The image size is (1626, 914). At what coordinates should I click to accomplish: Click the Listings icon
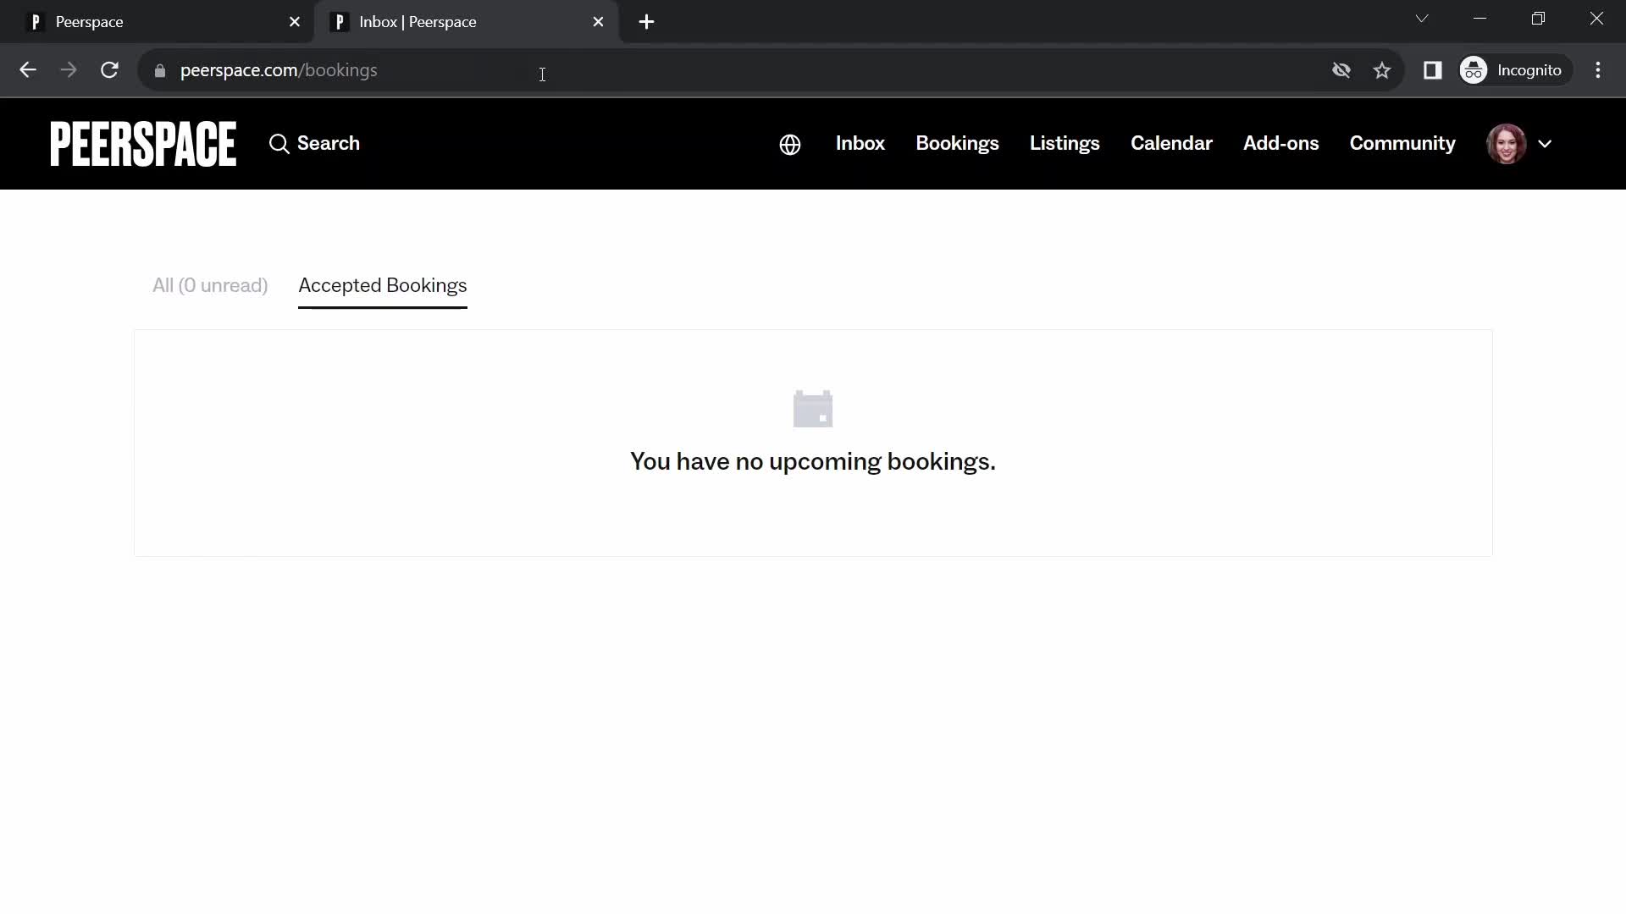click(1065, 143)
